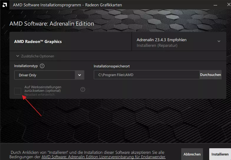The height and width of the screenshot is (160, 231).
Task: Click the AMD Software: Adrenalin Edition title
Action: tap(52, 24)
